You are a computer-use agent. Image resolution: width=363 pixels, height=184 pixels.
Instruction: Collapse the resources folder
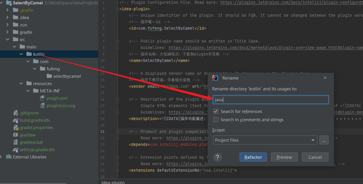coord(21,83)
